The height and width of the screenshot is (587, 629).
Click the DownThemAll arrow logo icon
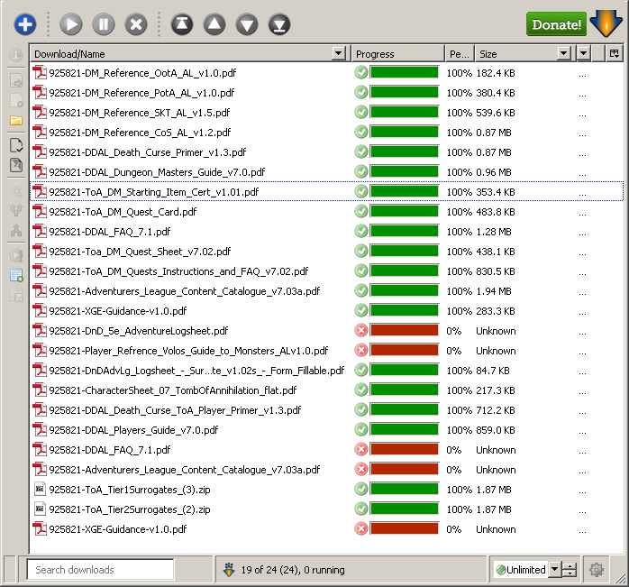click(606, 23)
